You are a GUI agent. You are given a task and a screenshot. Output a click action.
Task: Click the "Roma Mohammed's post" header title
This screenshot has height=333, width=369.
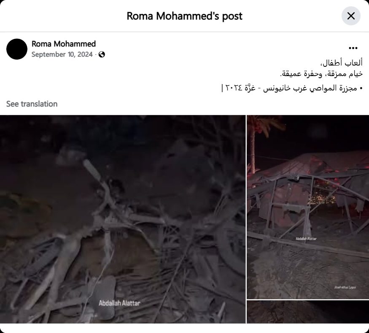click(x=185, y=16)
